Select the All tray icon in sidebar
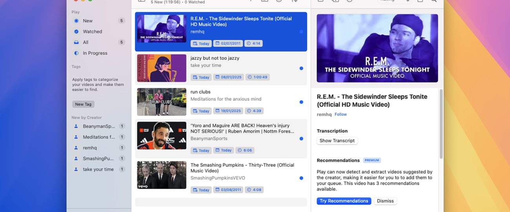Viewport: 510px width, 212px height. point(76,42)
